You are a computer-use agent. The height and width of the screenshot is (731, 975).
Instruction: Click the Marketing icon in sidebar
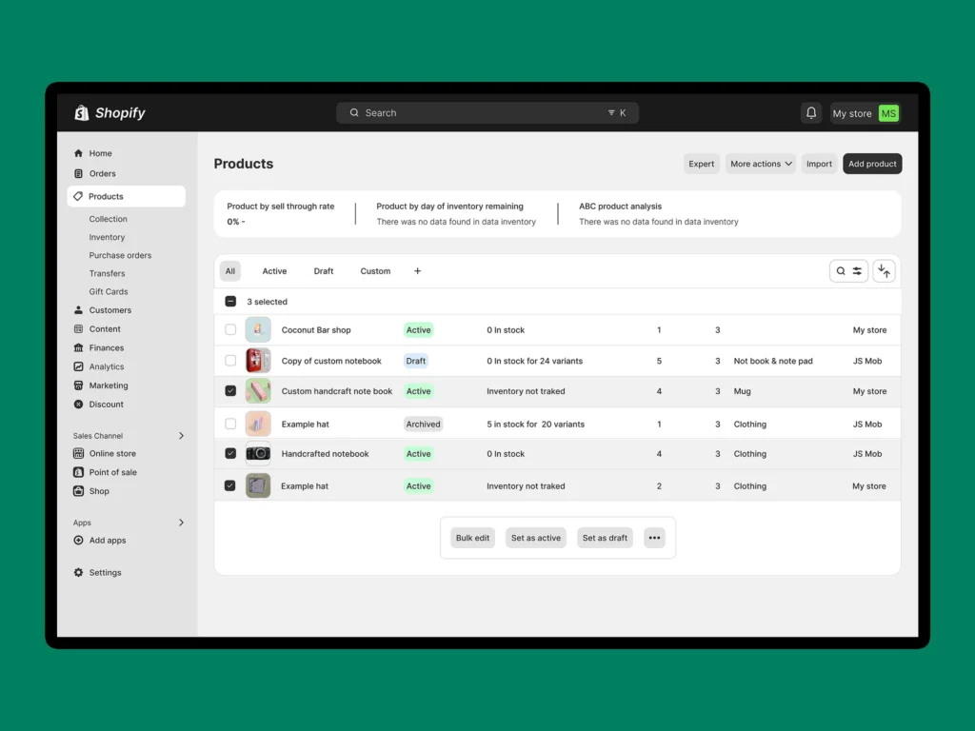pyautogui.click(x=78, y=385)
